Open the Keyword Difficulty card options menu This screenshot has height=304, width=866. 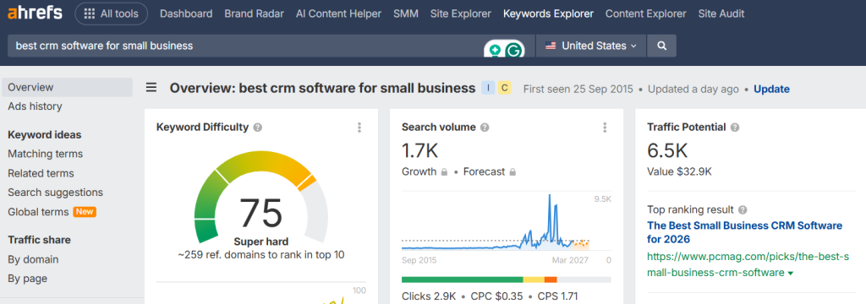coord(359,128)
